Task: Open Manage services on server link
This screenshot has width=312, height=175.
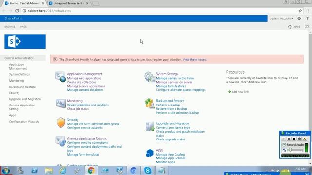Action: pyautogui.click(x=174, y=82)
